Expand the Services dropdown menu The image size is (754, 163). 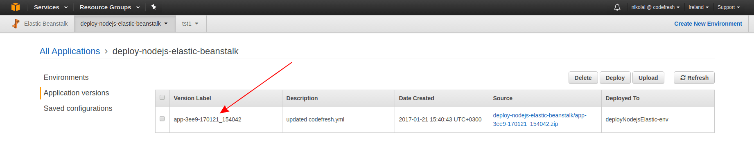[x=51, y=7]
